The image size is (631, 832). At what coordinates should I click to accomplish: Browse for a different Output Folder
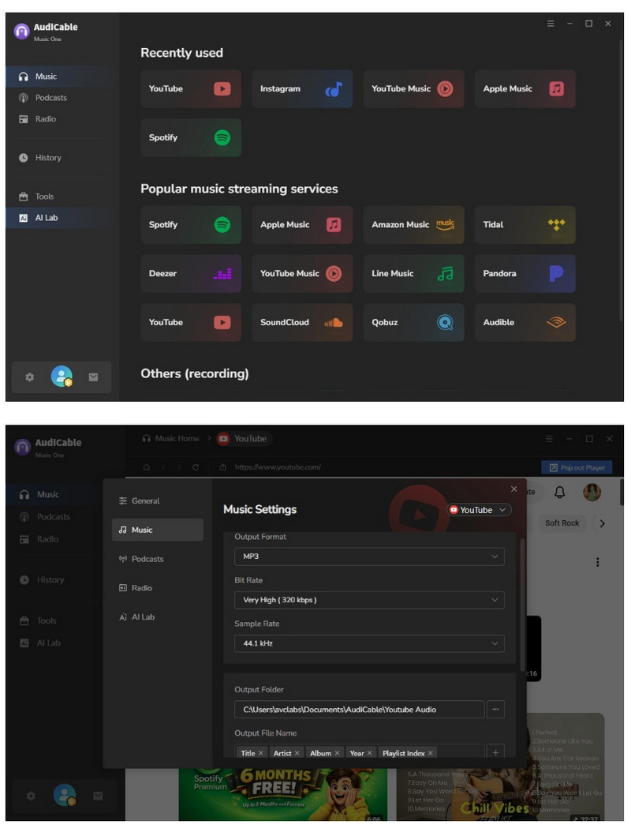pos(496,710)
